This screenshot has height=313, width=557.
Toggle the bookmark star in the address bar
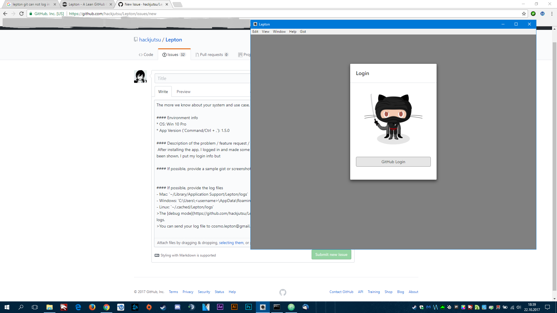tap(524, 14)
